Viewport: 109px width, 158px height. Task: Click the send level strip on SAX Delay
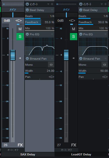tap(13, 4)
